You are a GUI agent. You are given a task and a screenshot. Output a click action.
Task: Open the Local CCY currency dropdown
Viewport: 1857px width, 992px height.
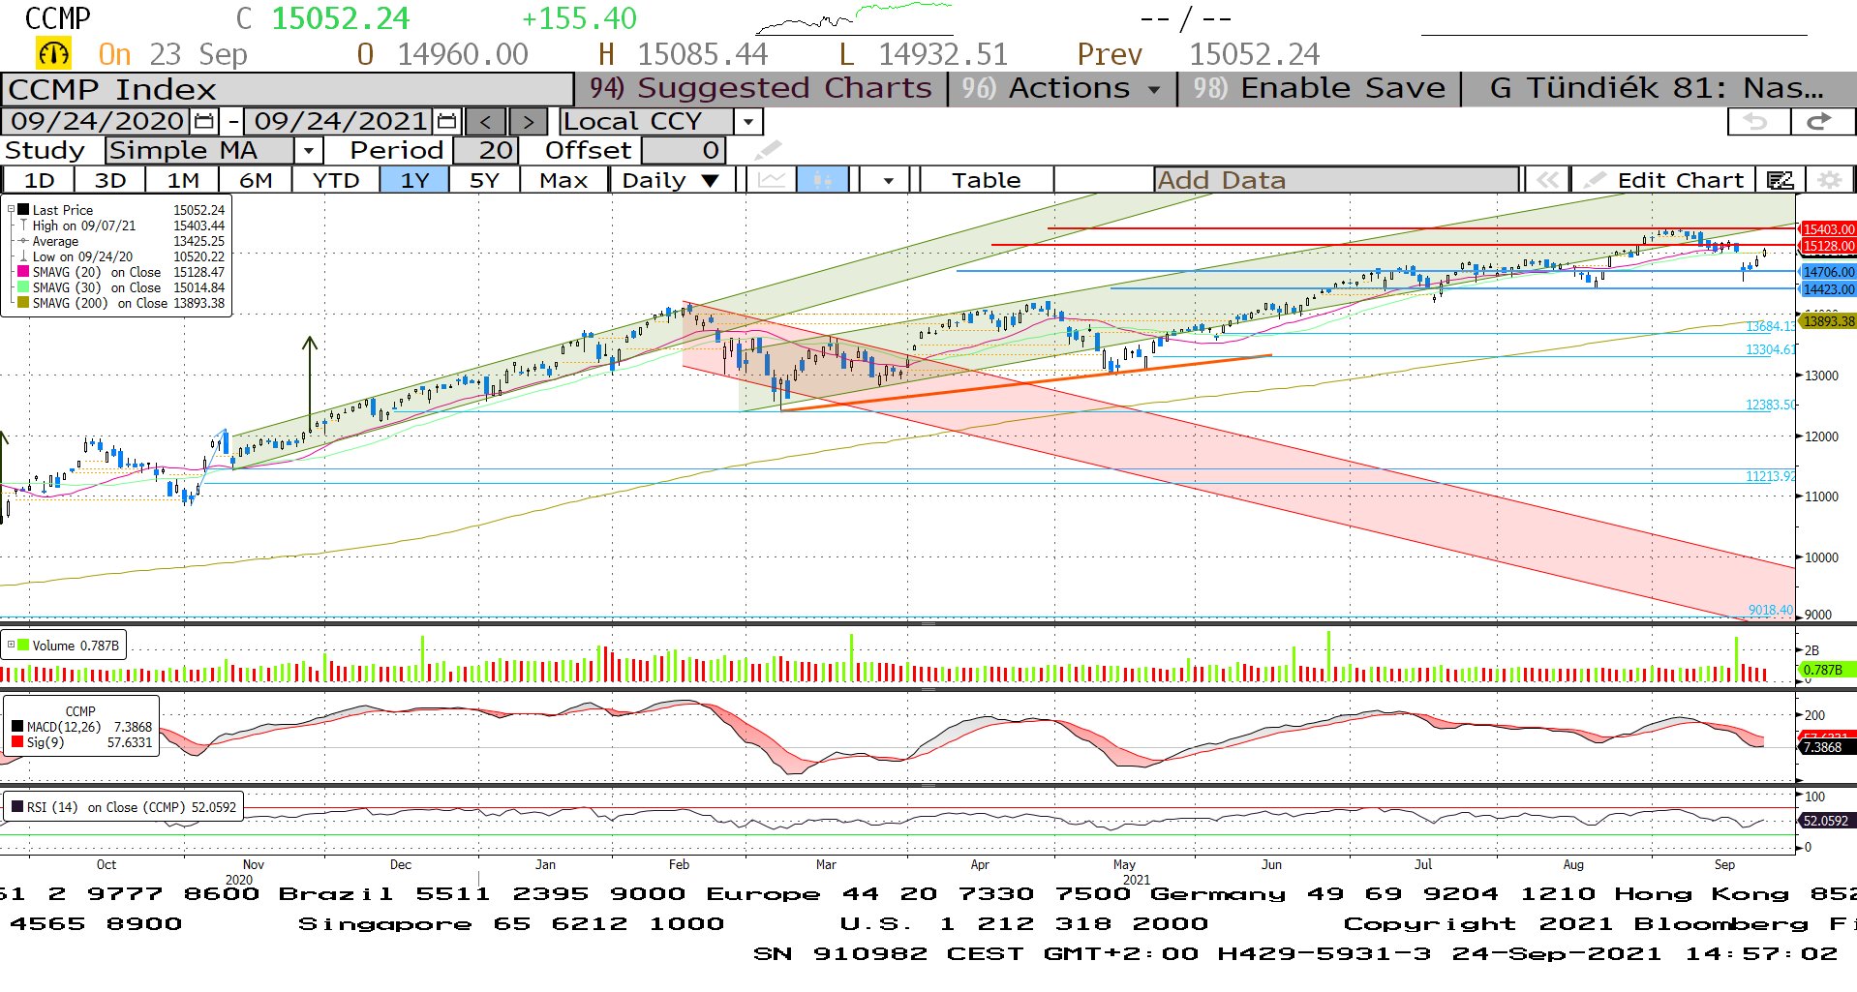[748, 121]
